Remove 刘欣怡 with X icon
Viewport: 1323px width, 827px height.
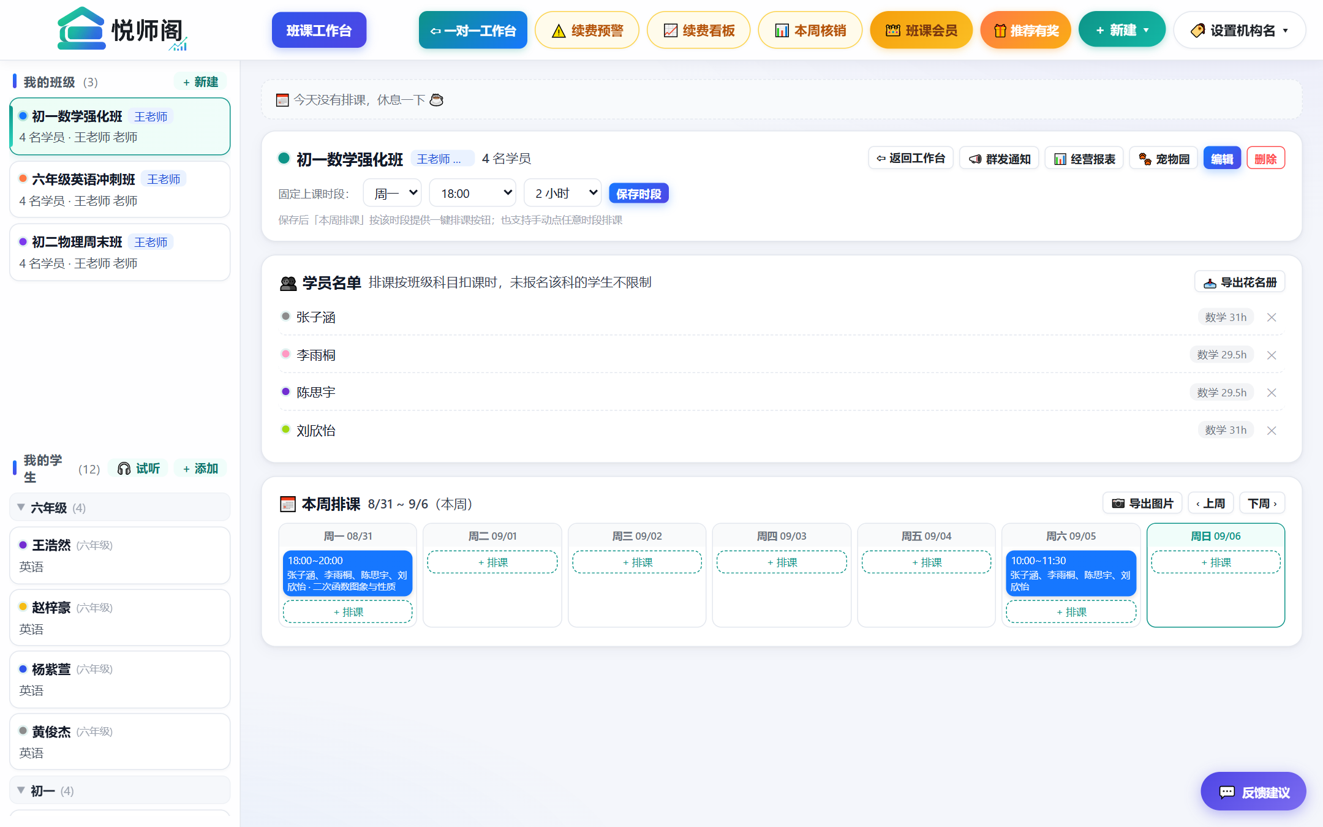[1272, 431]
